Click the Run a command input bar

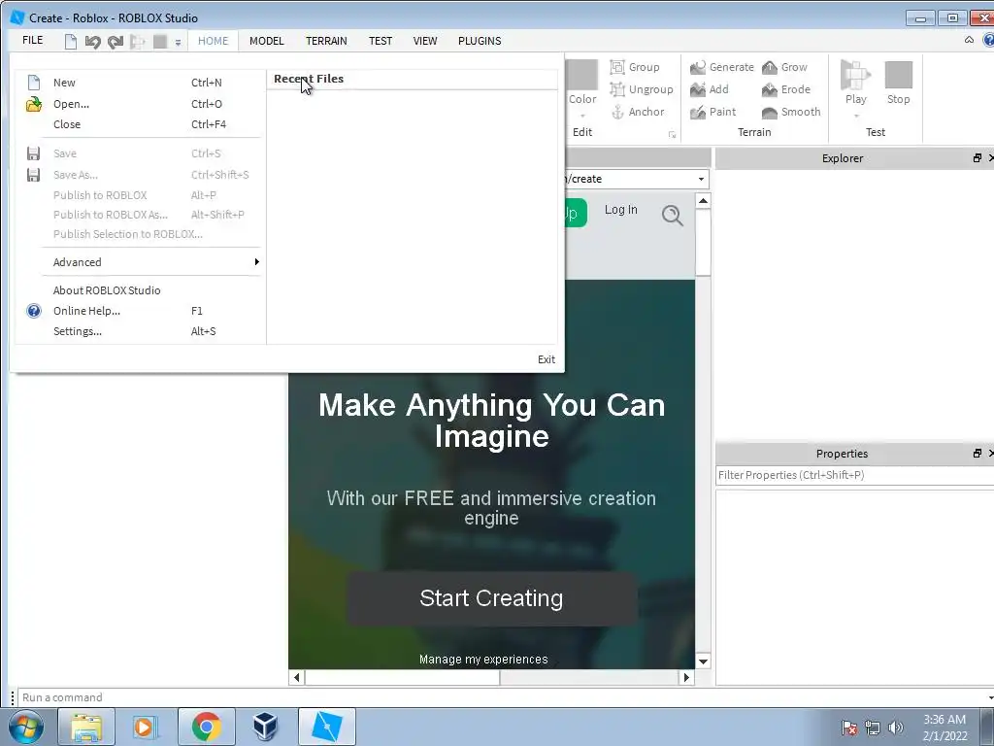(504, 697)
